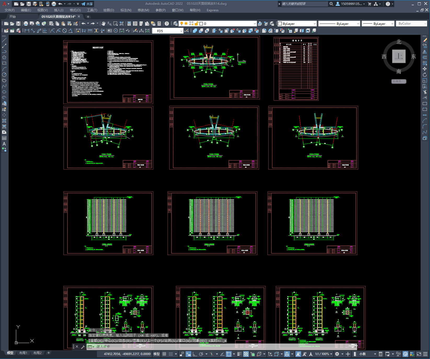Select the Hatch tool in draw toolbar
Viewport: 430px width, 359px height.
(4, 121)
